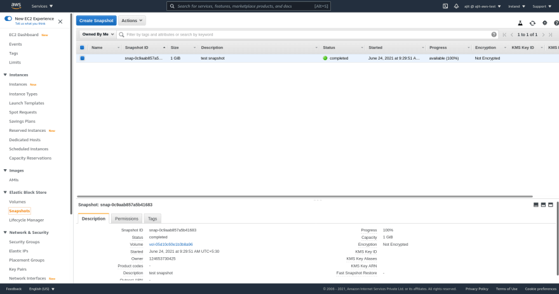Image resolution: width=559 pixels, height=294 pixels.
Task: Open EC2 Dashboard in sidebar
Action: tap(24, 35)
